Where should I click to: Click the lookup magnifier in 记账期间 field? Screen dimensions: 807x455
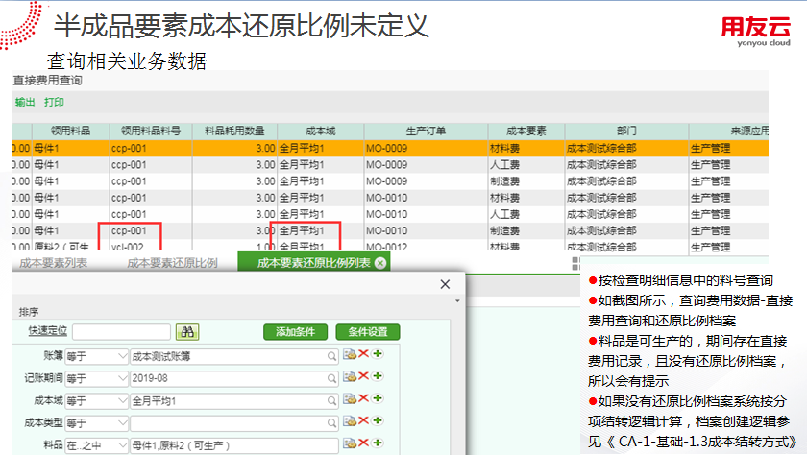coord(332,378)
